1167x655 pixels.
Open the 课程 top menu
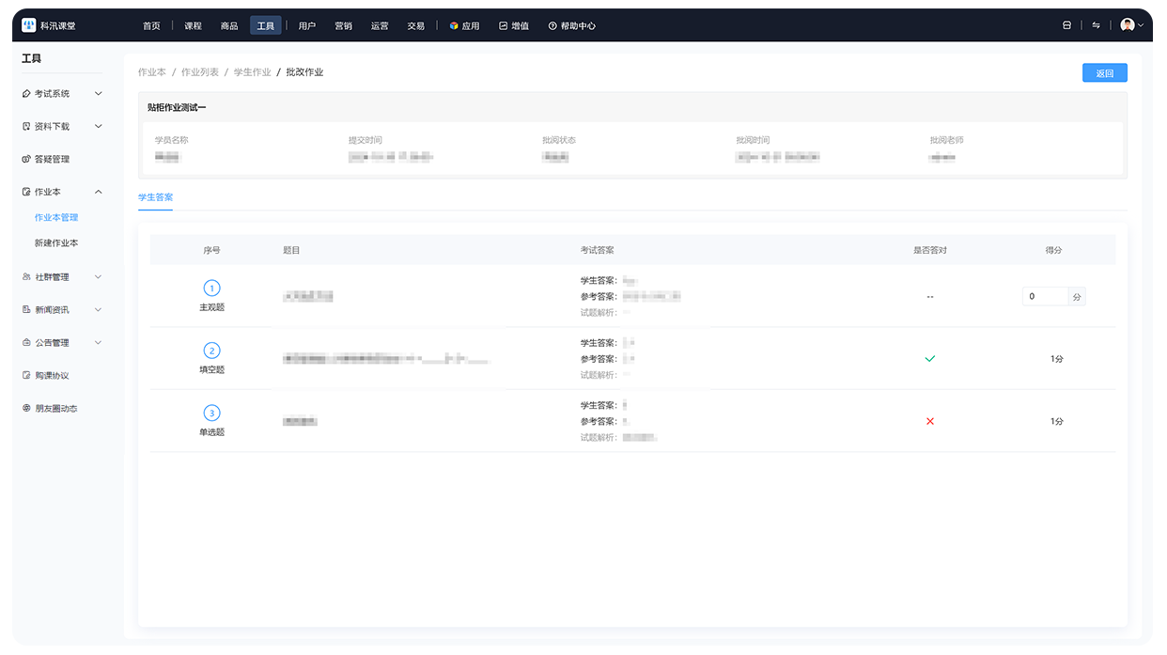pos(193,26)
